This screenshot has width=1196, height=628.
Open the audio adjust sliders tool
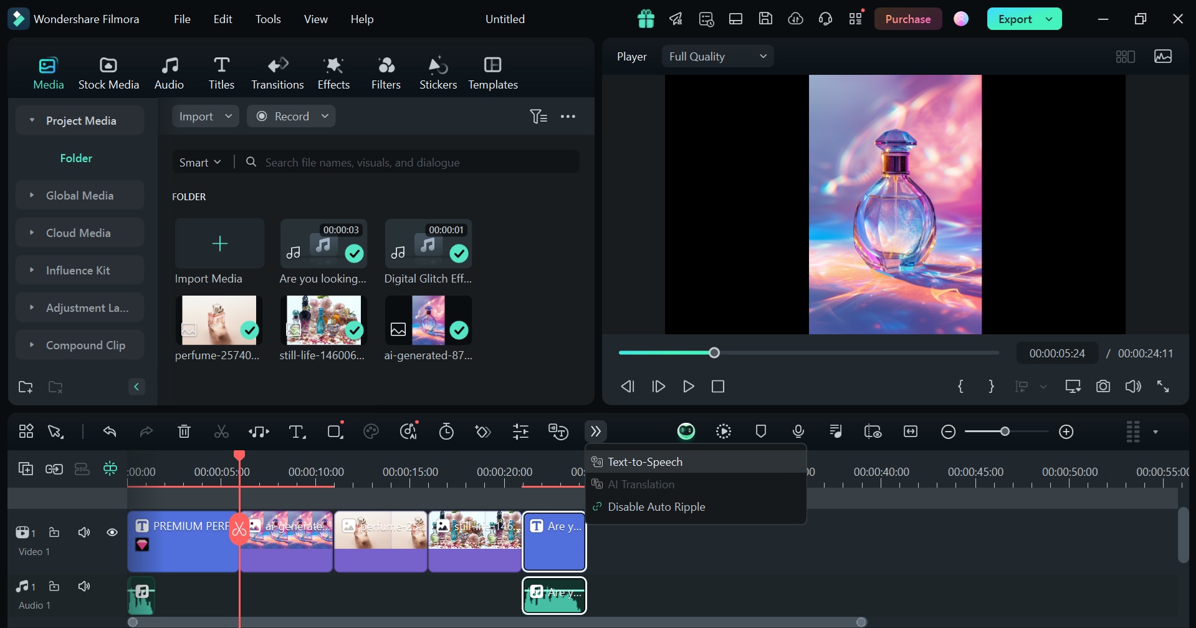(520, 432)
